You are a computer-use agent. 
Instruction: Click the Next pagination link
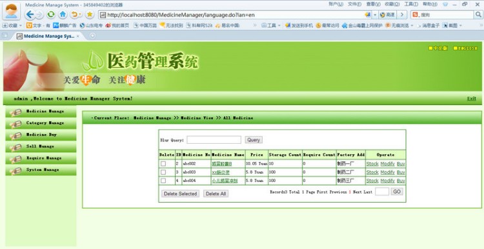357,192
